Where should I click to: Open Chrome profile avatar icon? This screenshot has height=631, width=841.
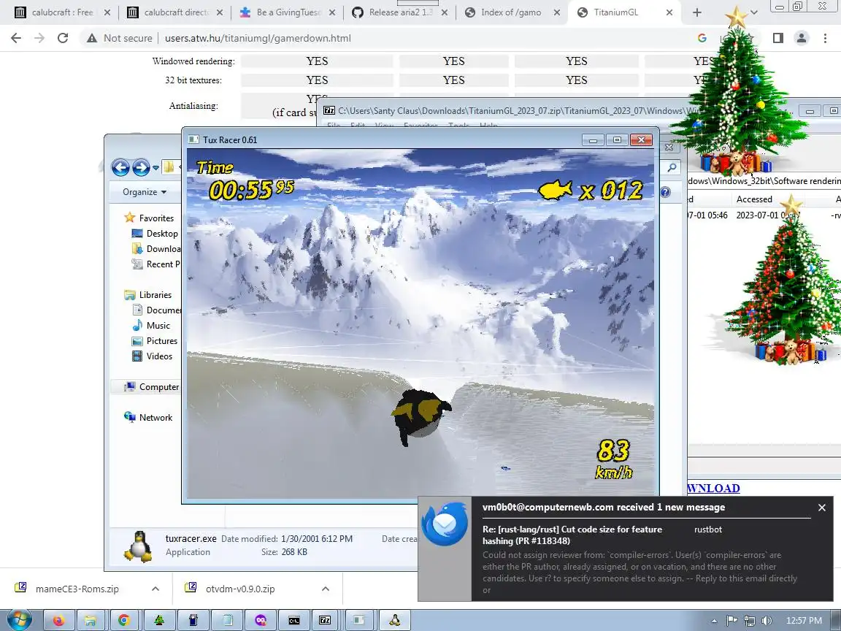pyautogui.click(x=802, y=38)
